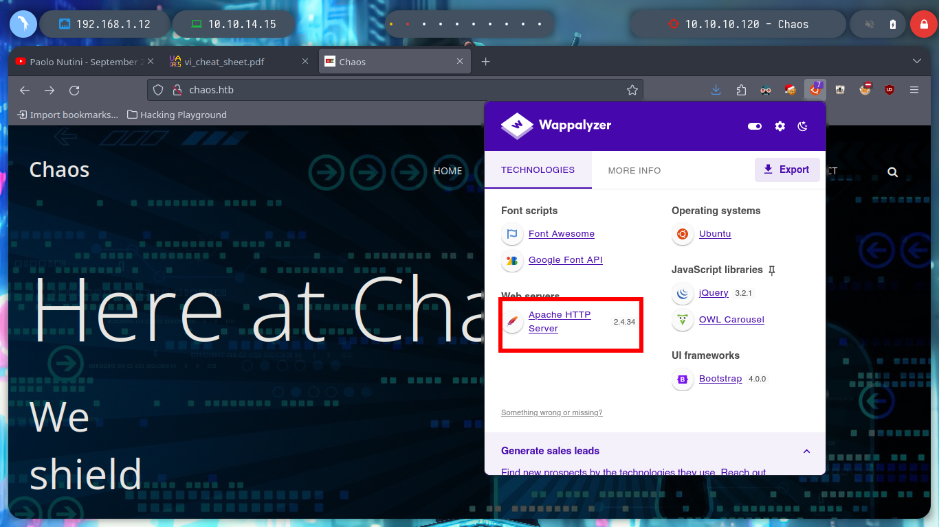Go back using the browser back arrow
Viewport: 939px width, 527px height.
tap(25, 90)
